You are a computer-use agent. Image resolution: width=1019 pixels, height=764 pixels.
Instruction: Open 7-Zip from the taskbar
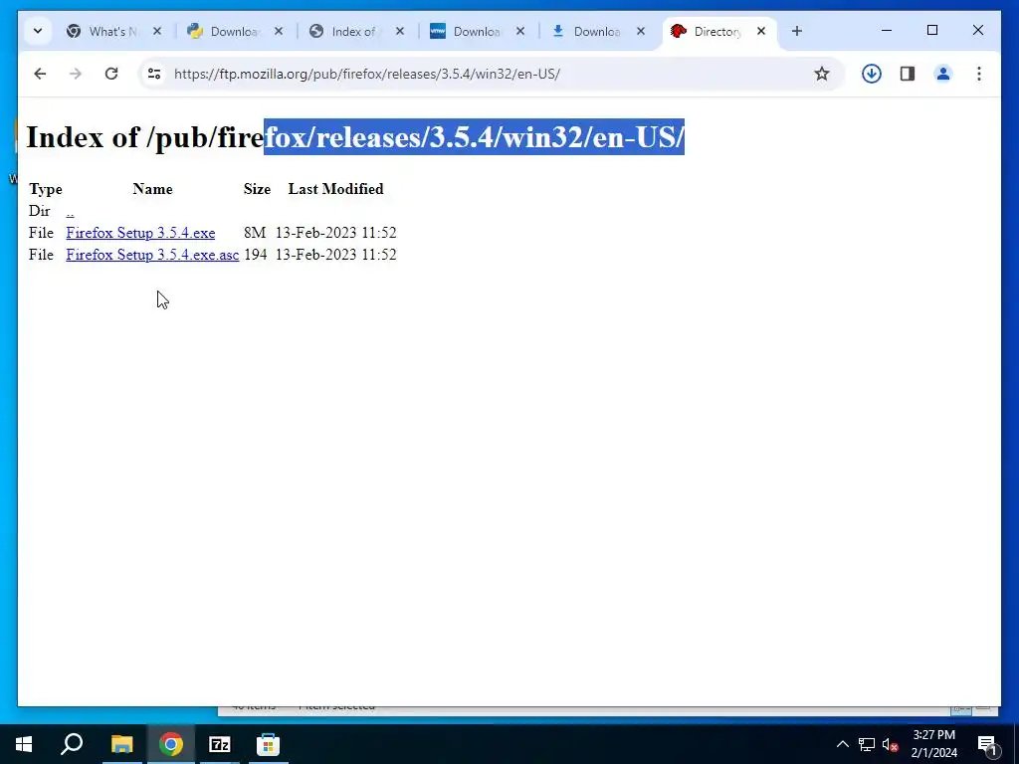coord(220,744)
